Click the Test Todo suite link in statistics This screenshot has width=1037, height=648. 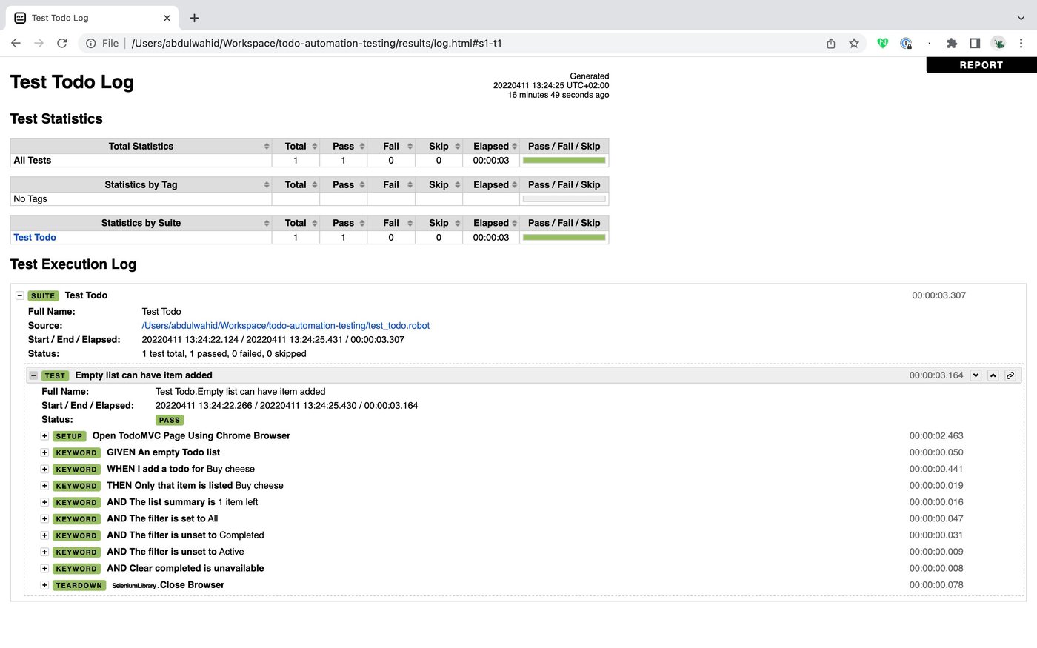34,237
